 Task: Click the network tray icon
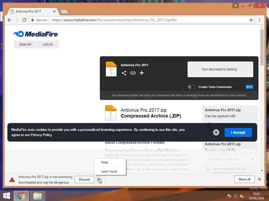236,196
